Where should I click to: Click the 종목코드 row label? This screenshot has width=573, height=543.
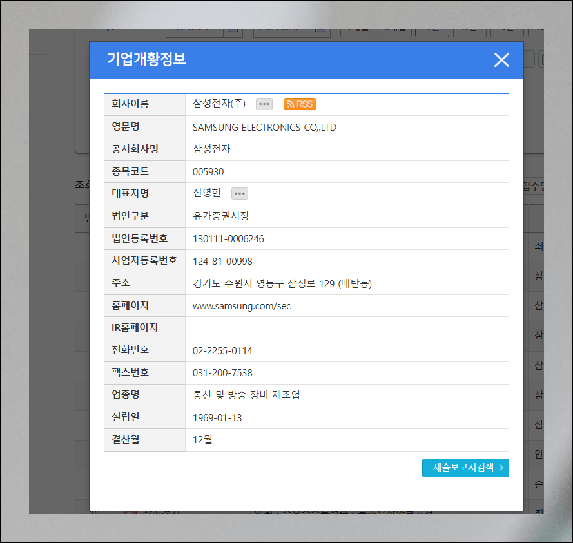(130, 171)
